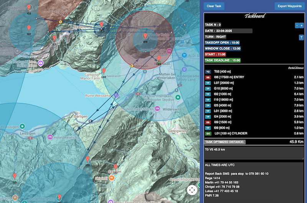Image resolution: width=307 pixels, height=203 pixels.
Task: Click the Partial distances header
Action: pyautogui.click(x=296, y=68)
